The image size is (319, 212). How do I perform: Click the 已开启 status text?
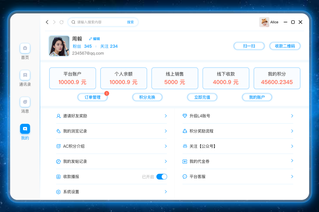pyautogui.click(x=148, y=177)
